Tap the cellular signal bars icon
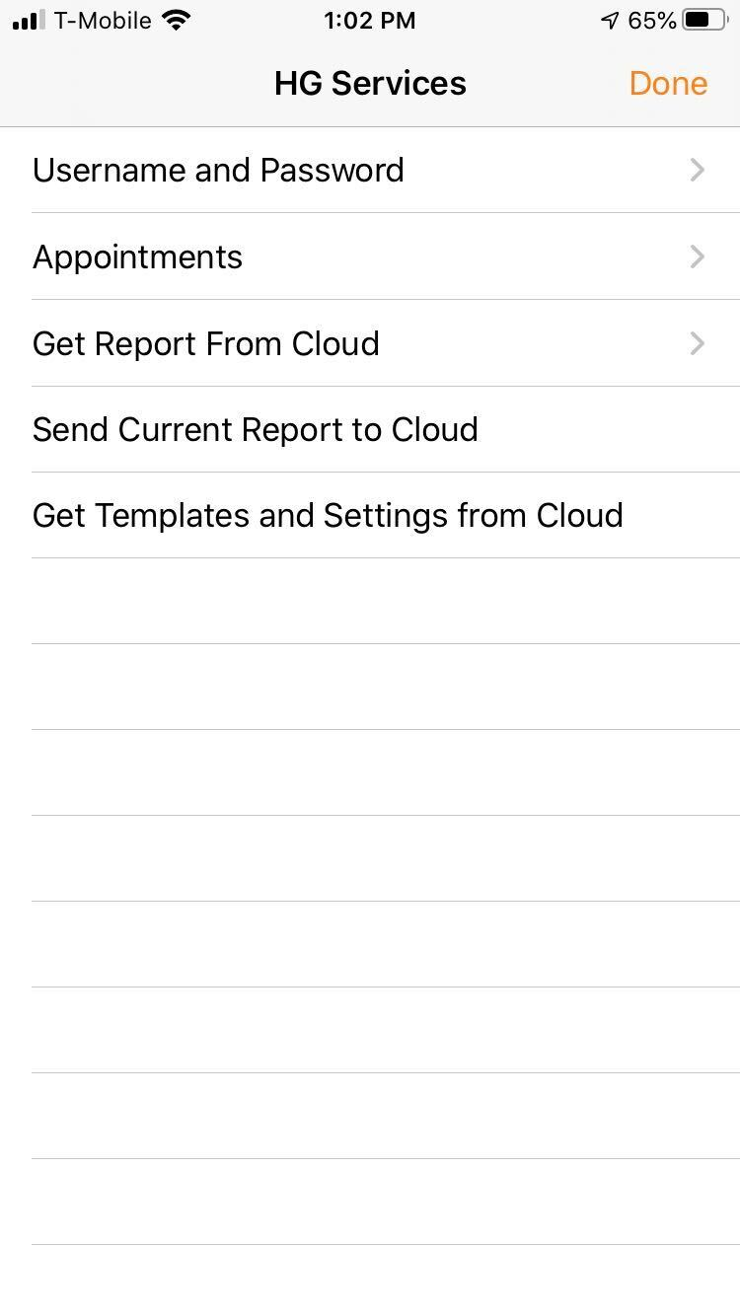740x1316 pixels. pos(29,20)
